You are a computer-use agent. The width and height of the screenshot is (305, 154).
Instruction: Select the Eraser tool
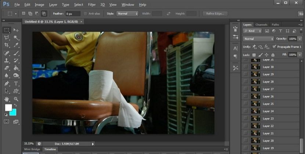[7, 68]
